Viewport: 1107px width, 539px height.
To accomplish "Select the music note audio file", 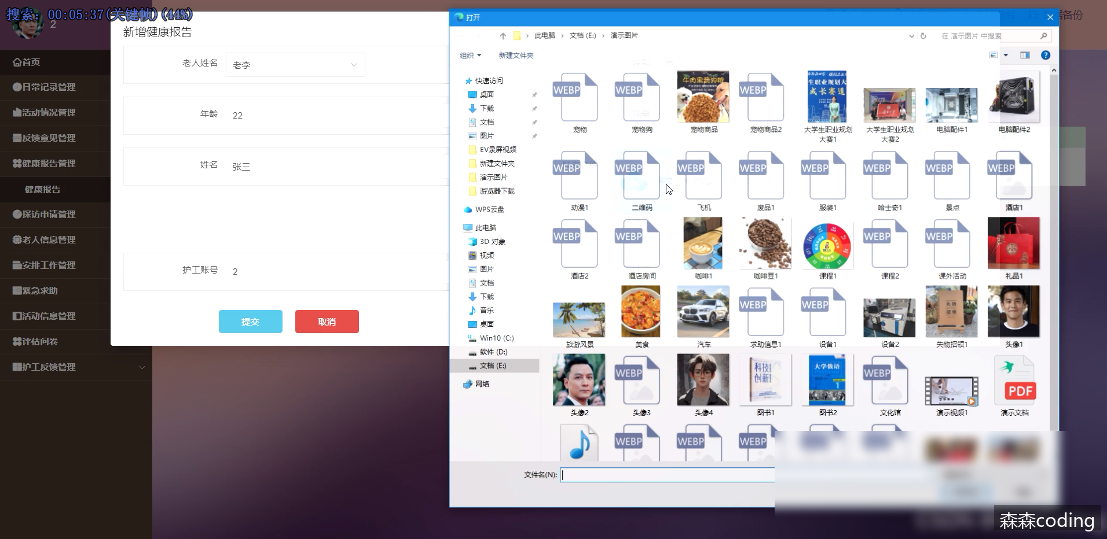I will point(579,443).
